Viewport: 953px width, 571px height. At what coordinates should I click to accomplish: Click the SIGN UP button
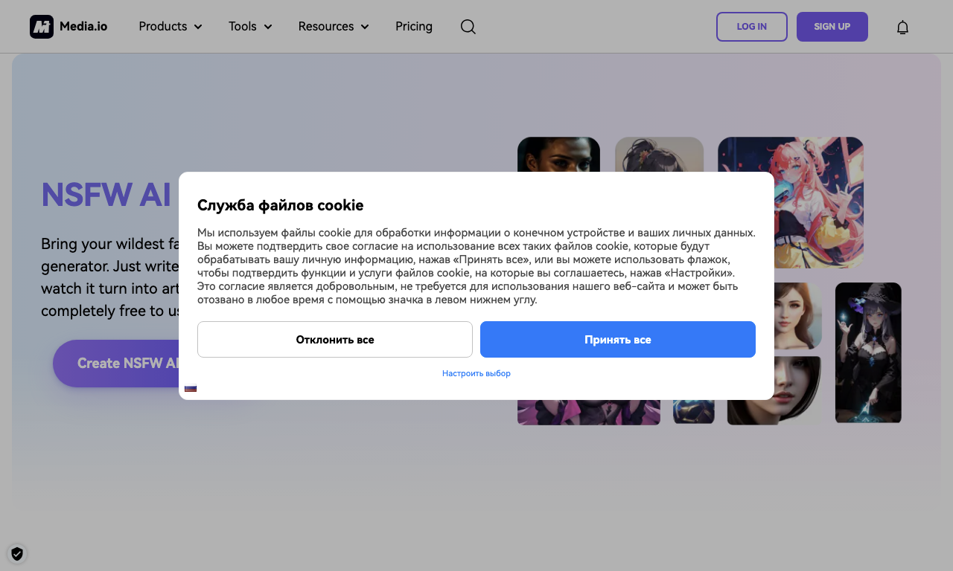click(x=832, y=27)
